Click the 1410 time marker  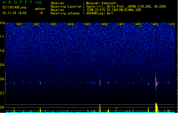pos(171,24)
